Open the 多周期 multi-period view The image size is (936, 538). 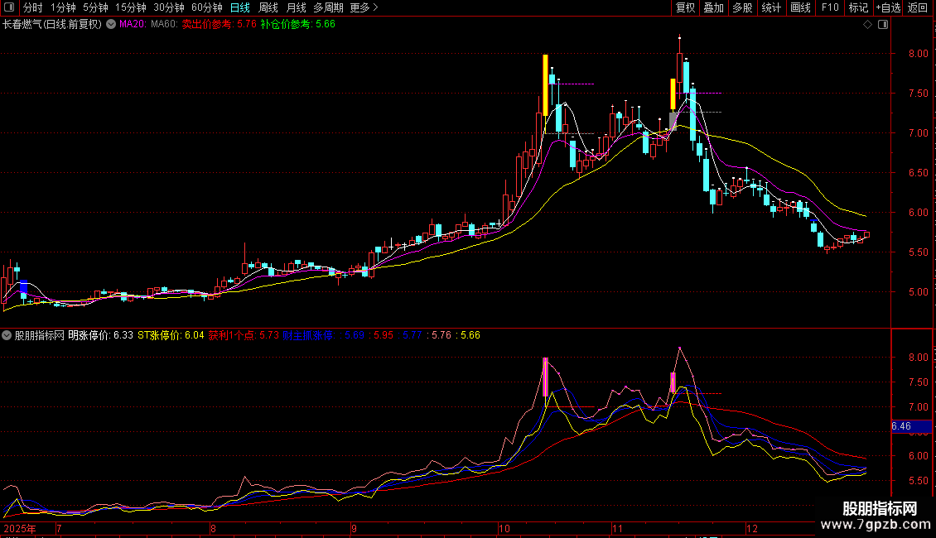point(328,7)
